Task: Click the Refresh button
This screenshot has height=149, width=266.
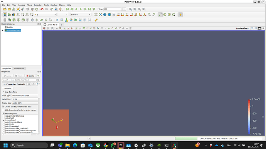Action: point(7,88)
